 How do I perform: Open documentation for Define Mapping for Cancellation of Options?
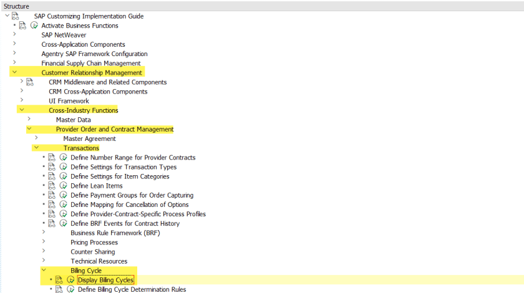click(52, 204)
